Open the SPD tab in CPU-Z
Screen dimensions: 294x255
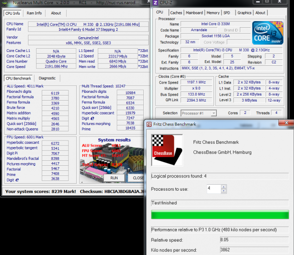[x=226, y=13]
